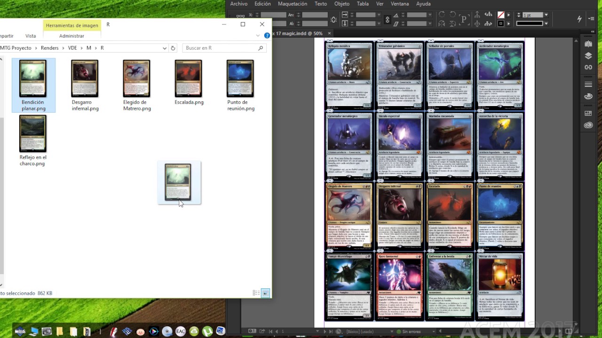This screenshot has width=602, height=338.
Task: Open the rotation angle dropdown
Action: (429, 15)
